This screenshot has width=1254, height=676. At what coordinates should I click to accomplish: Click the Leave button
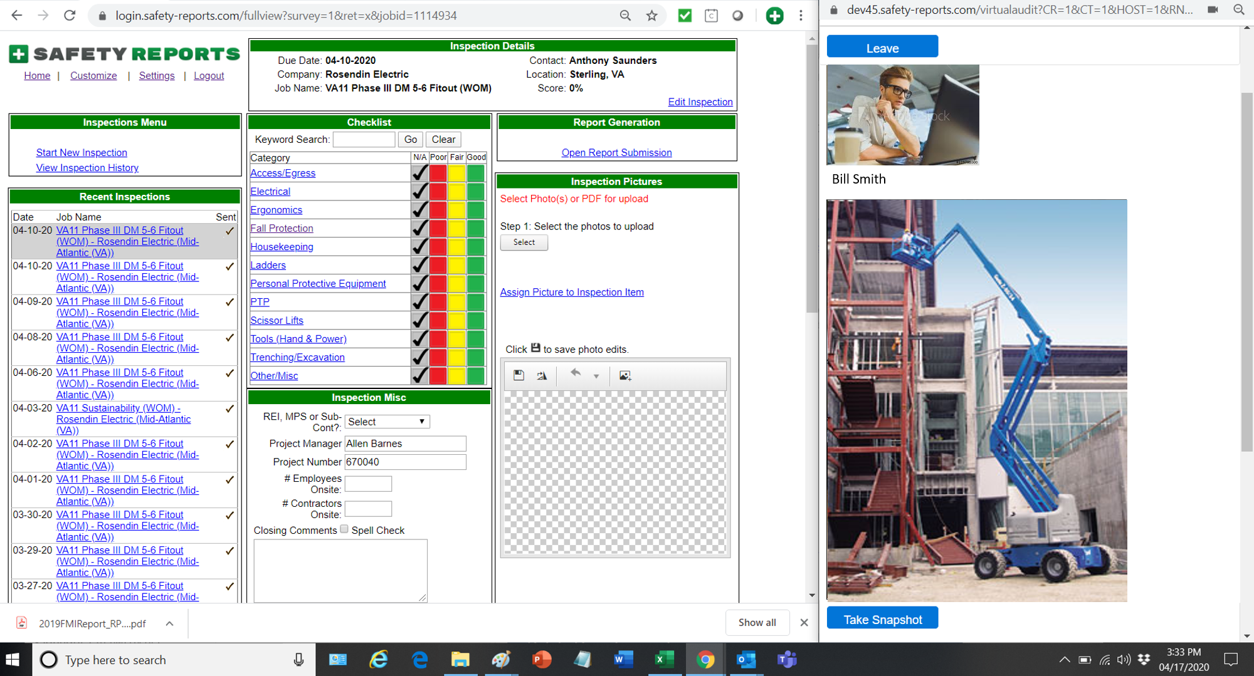(x=882, y=48)
